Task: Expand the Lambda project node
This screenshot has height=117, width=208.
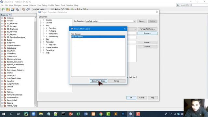Action: 2,86
